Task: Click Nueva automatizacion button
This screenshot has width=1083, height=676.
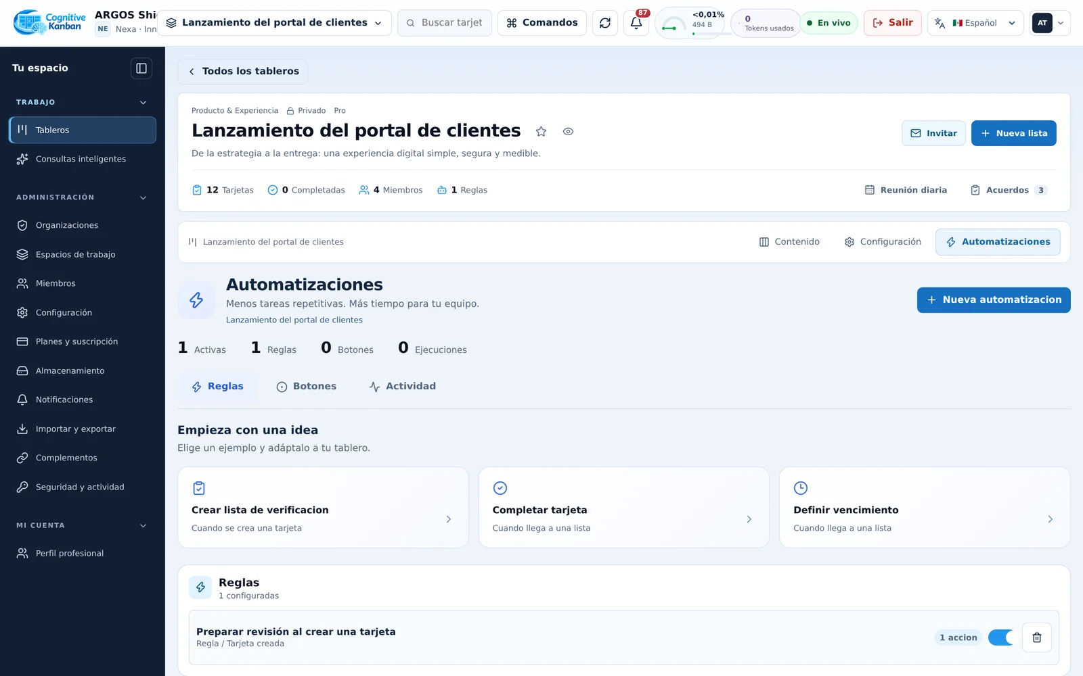Action: tap(994, 300)
